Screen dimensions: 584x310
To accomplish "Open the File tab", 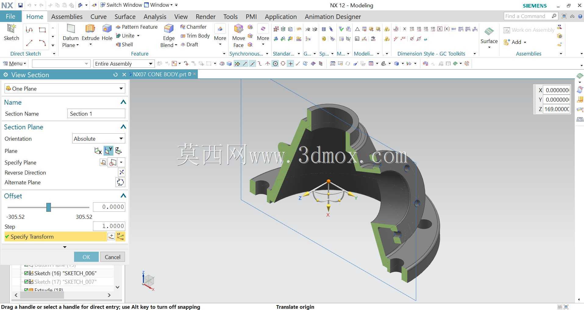I will 10,16.
